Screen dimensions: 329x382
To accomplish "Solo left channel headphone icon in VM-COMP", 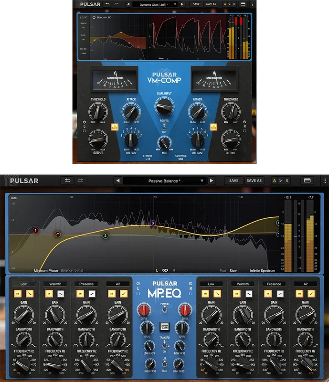I will [85, 130].
